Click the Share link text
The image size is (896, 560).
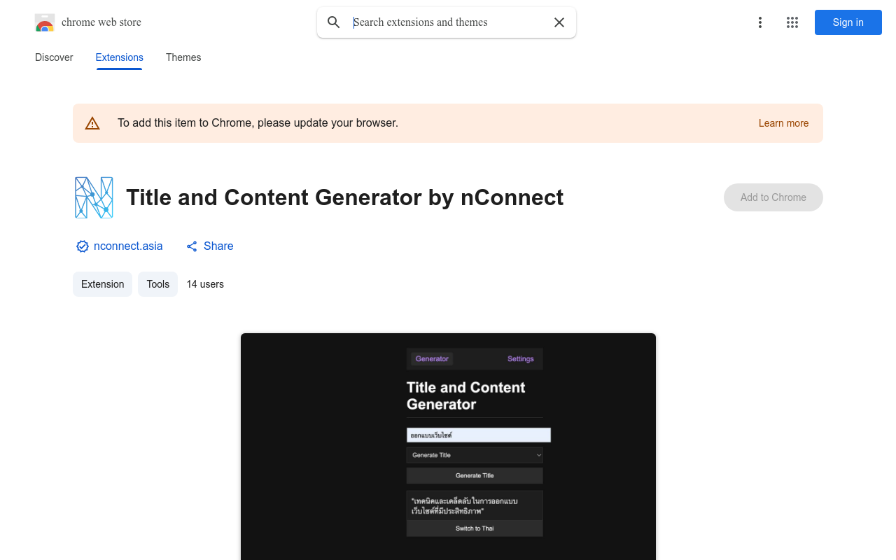(x=218, y=246)
